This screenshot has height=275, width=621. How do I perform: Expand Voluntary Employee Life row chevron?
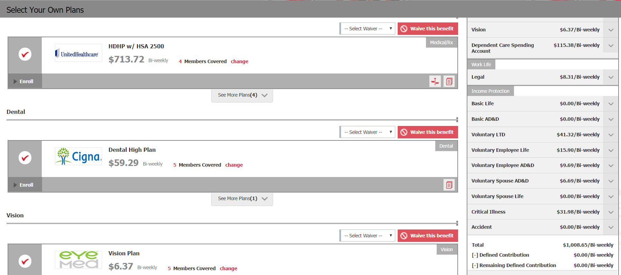click(611, 150)
